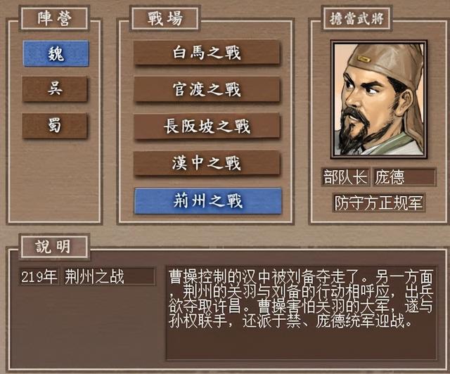Screen dimensions: 450x374
Task: Click the 庞德 commander name field
Action: click(x=404, y=177)
